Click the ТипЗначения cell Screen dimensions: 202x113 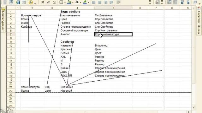point(103,15)
